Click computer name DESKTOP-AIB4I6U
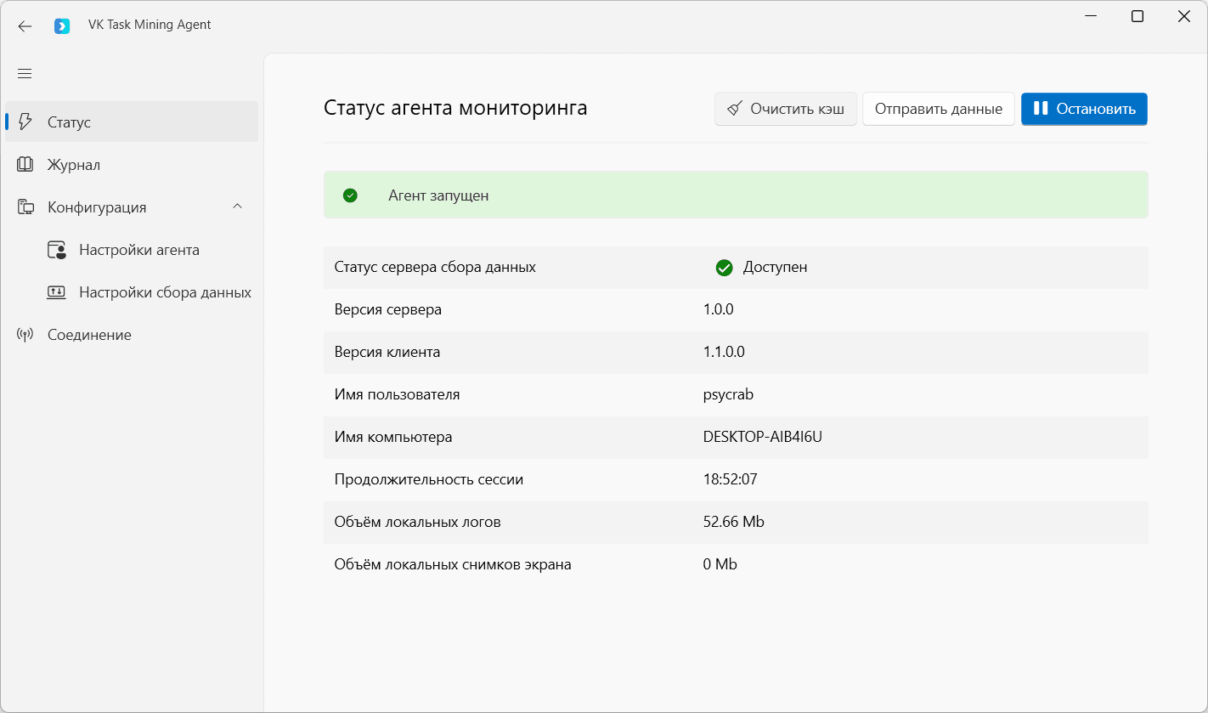1208x713 pixels. click(x=763, y=437)
